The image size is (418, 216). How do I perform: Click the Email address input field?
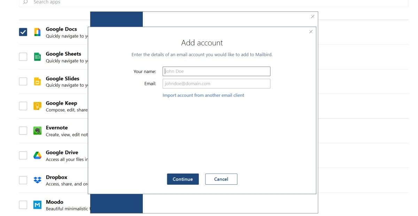[x=216, y=83]
